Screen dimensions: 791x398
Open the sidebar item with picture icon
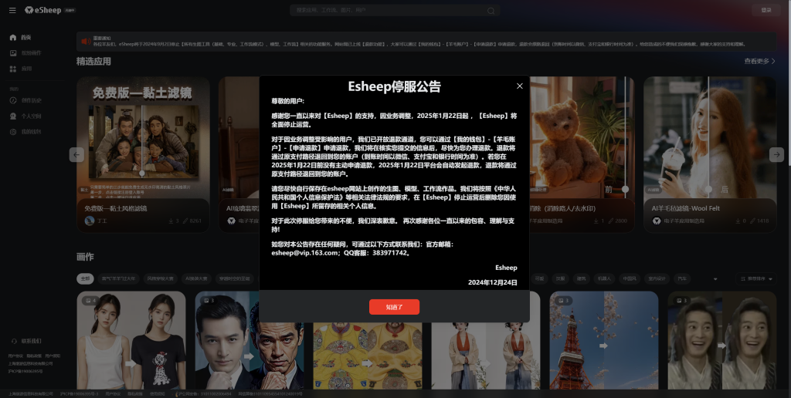click(x=25, y=53)
